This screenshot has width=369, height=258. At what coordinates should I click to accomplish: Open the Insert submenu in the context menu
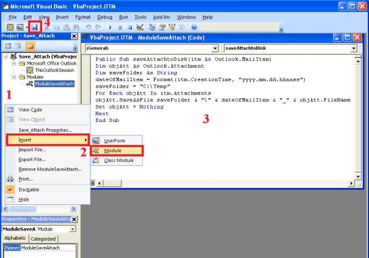point(48,140)
